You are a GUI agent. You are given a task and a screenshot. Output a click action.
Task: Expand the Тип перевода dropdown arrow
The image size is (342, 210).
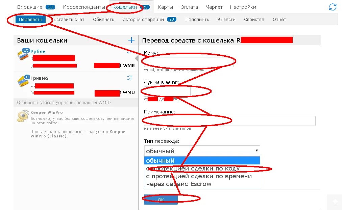[x=256, y=151]
